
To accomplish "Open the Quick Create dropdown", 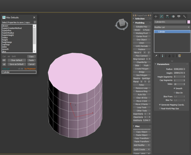I will click(142, 149).
